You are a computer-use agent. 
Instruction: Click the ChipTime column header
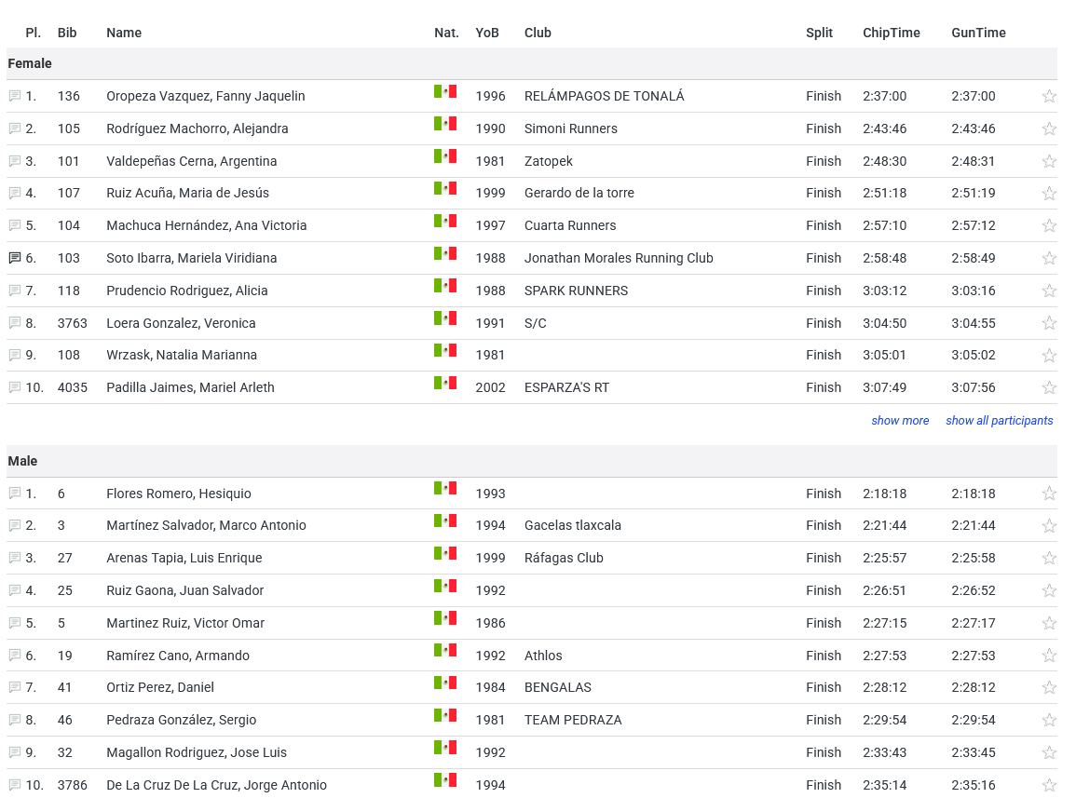pyautogui.click(x=891, y=33)
